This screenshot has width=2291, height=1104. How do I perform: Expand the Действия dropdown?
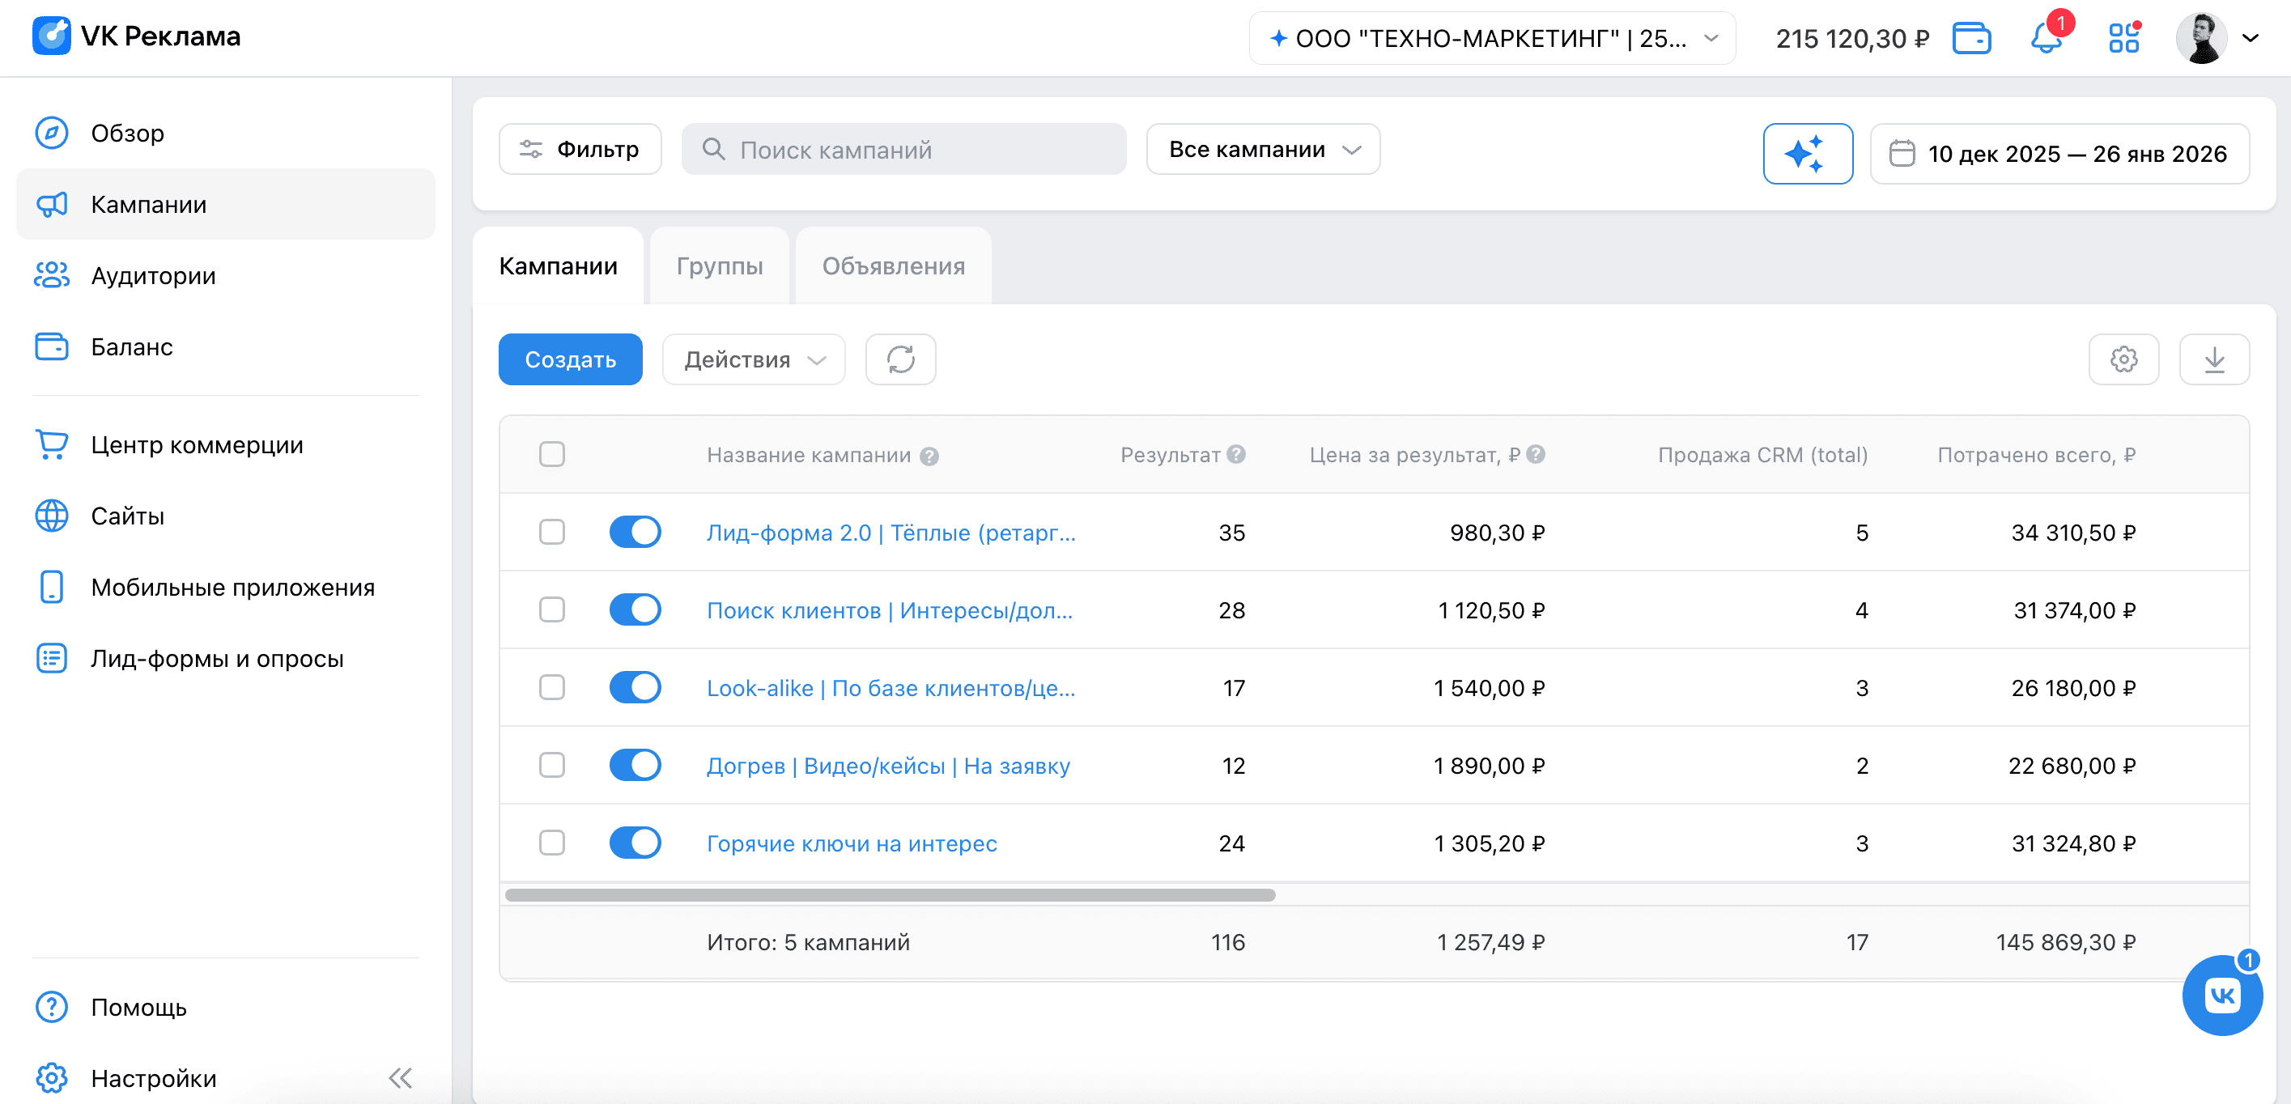point(752,359)
